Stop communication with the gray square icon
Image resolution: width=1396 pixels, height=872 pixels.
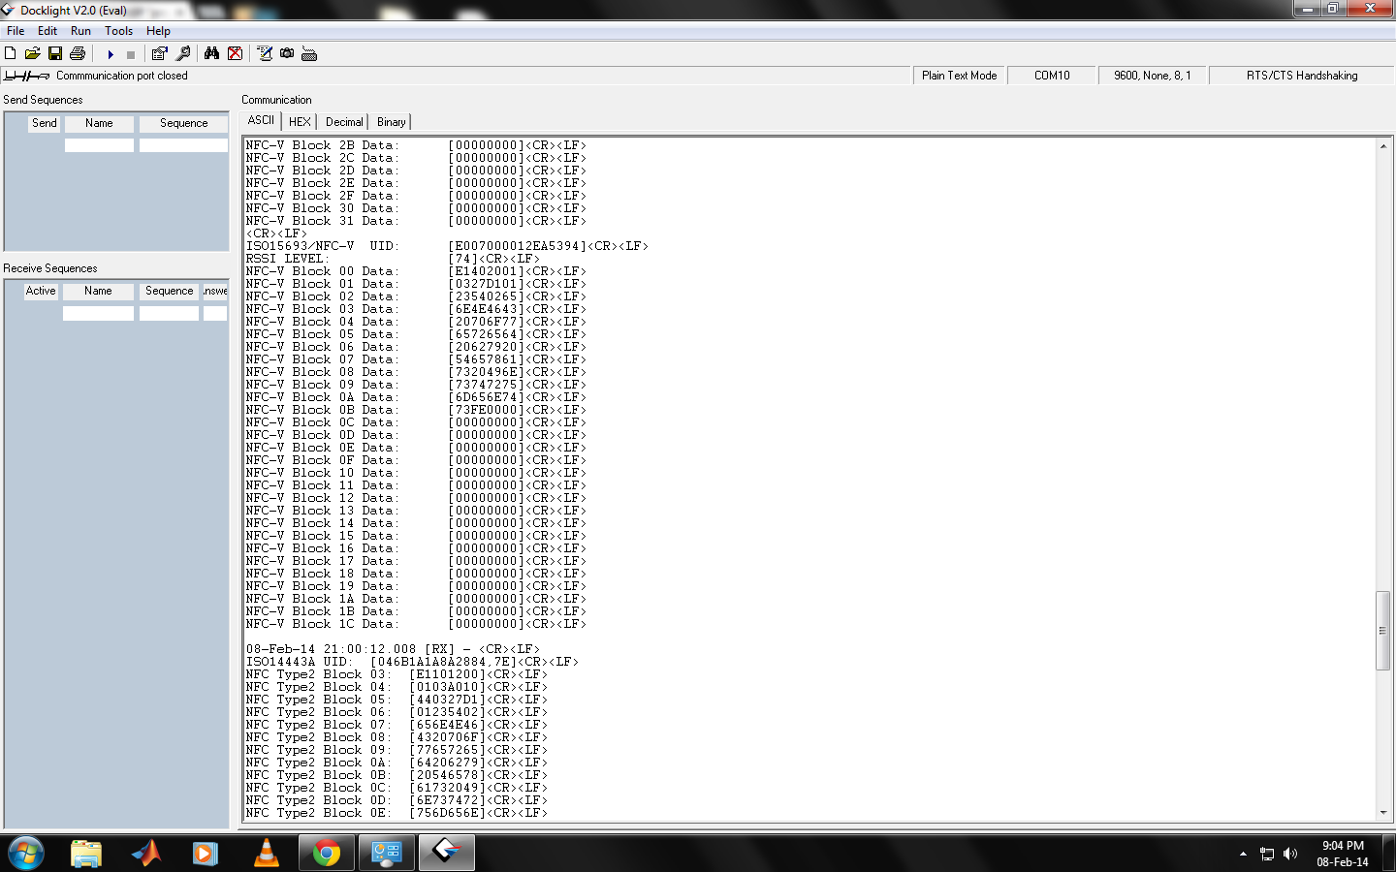[x=131, y=54]
